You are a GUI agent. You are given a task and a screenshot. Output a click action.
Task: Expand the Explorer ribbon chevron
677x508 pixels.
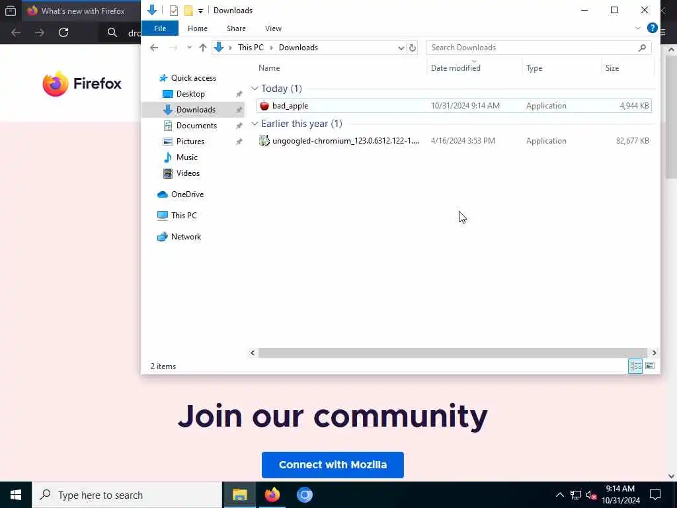coord(638,28)
